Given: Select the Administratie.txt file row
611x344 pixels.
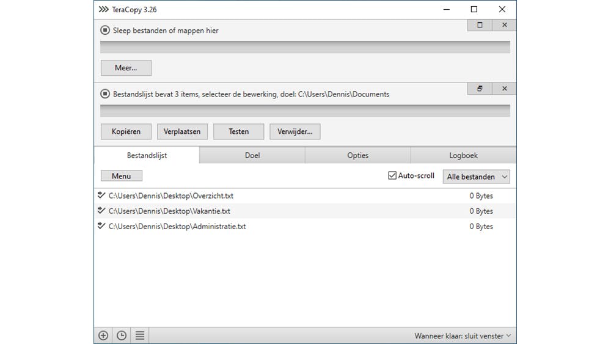Looking at the screenshot, I should (305, 226).
